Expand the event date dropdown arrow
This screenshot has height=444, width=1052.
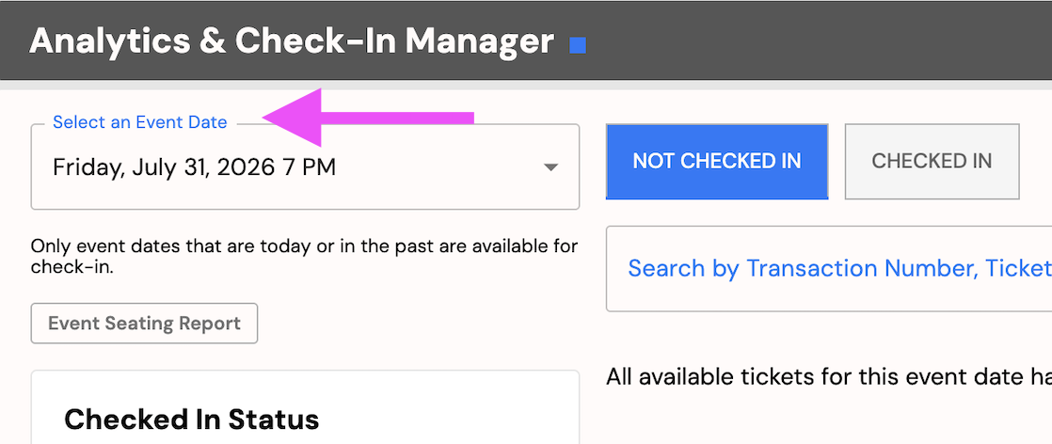click(550, 167)
